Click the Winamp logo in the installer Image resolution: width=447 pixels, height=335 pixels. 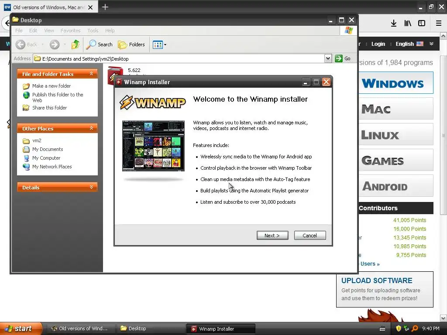[x=152, y=102]
